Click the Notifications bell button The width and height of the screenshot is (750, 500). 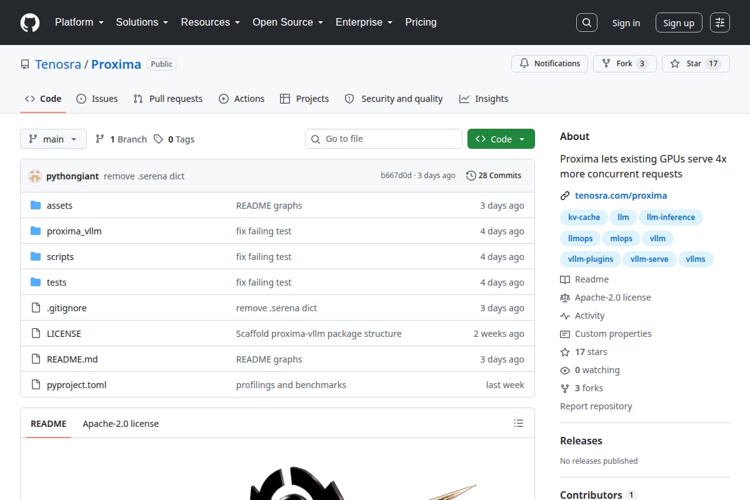pos(550,64)
